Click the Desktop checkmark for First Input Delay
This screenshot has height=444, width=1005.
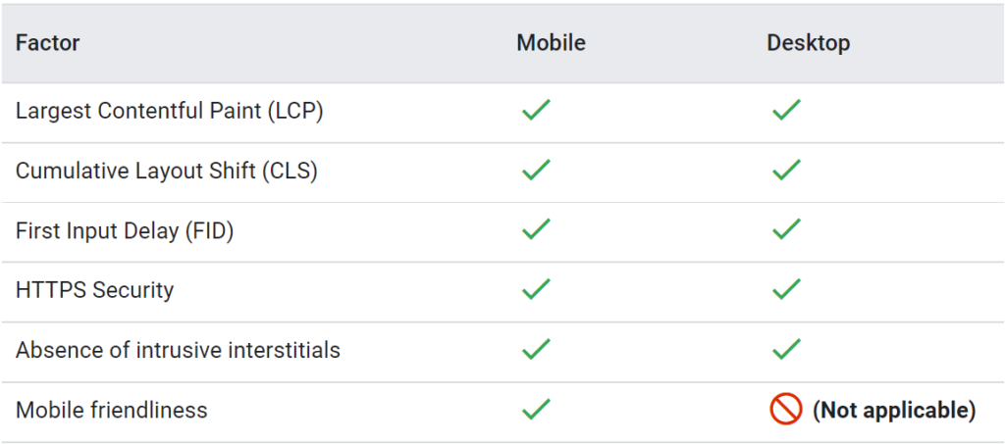coord(786,230)
